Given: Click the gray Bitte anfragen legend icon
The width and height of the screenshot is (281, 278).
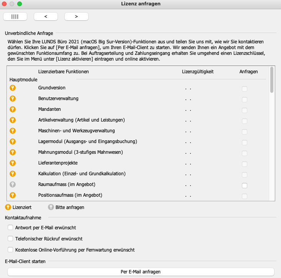Looking at the screenshot, I should click(51, 207).
